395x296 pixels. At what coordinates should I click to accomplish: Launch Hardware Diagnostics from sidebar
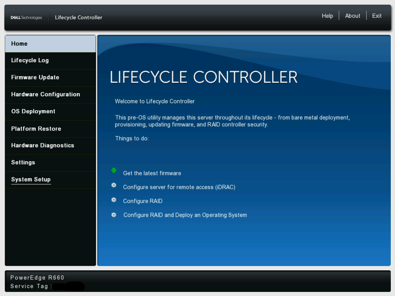pos(50,146)
